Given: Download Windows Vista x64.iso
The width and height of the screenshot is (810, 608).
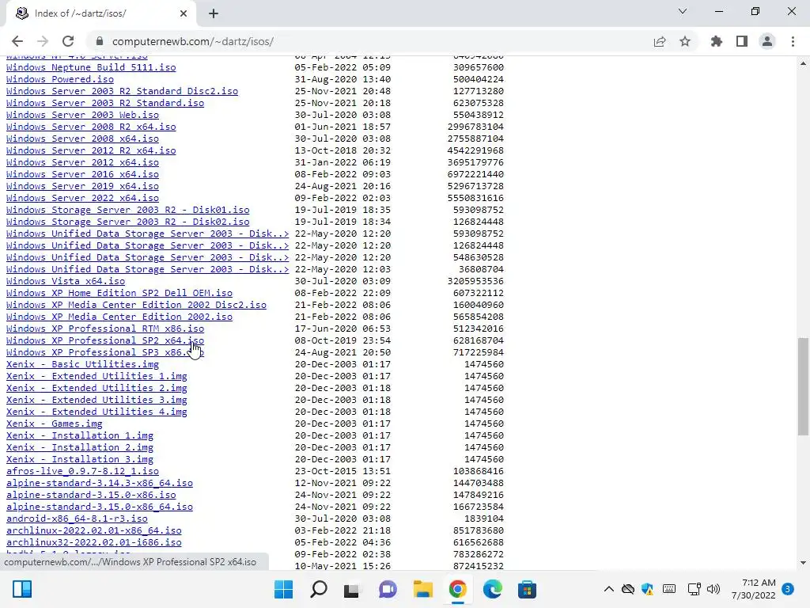Looking at the screenshot, I should [x=66, y=281].
